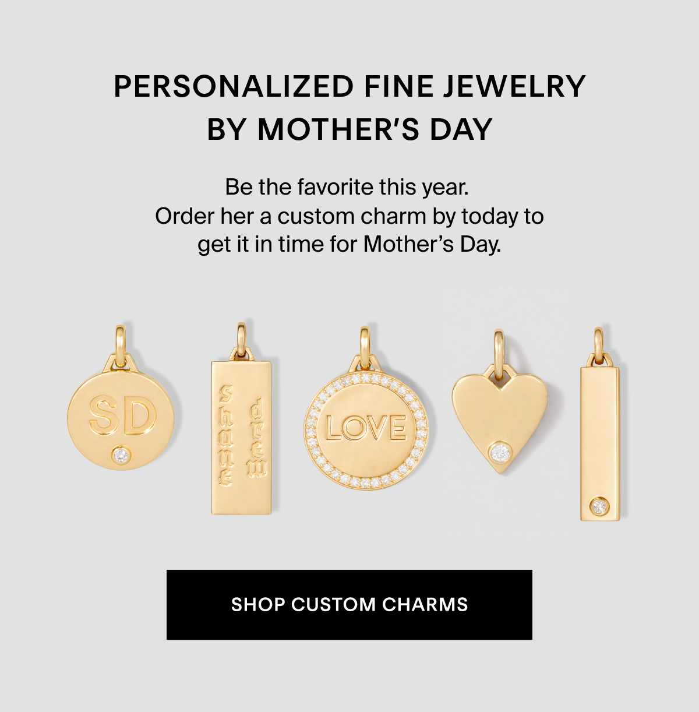
Task: Click the bail loop atop the LOVE charm
Action: tap(365, 346)
